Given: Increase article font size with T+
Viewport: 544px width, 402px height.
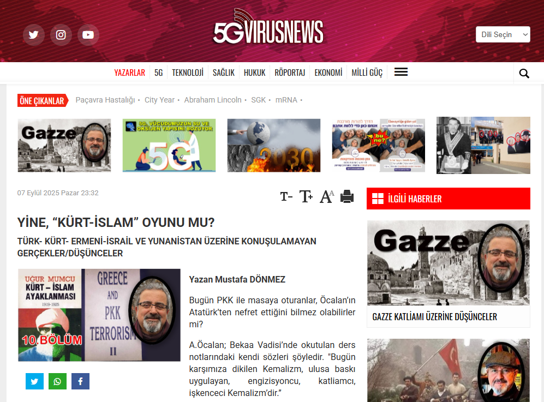Looking at the screenshot, I should tap(306, 197).
